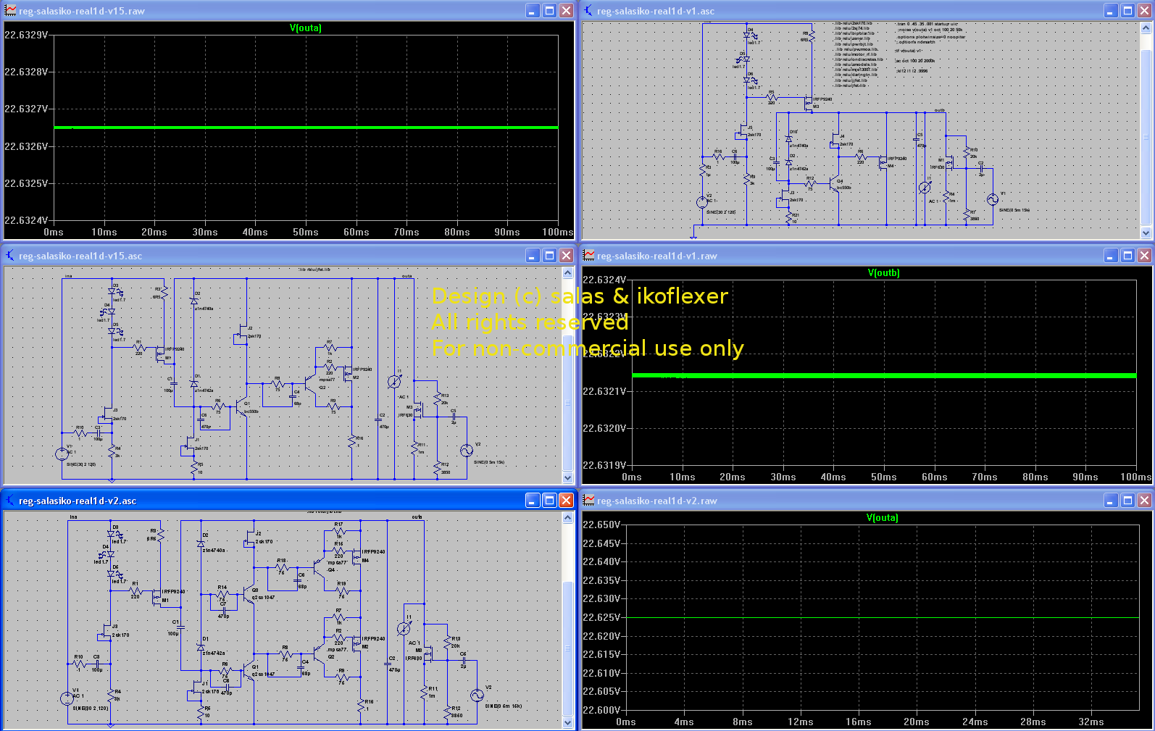Screen dimensions: 1155x731
Task: Click the schematic icon of reg-salasiko-real1d-v1.asc window
Action: coord(588,11)
